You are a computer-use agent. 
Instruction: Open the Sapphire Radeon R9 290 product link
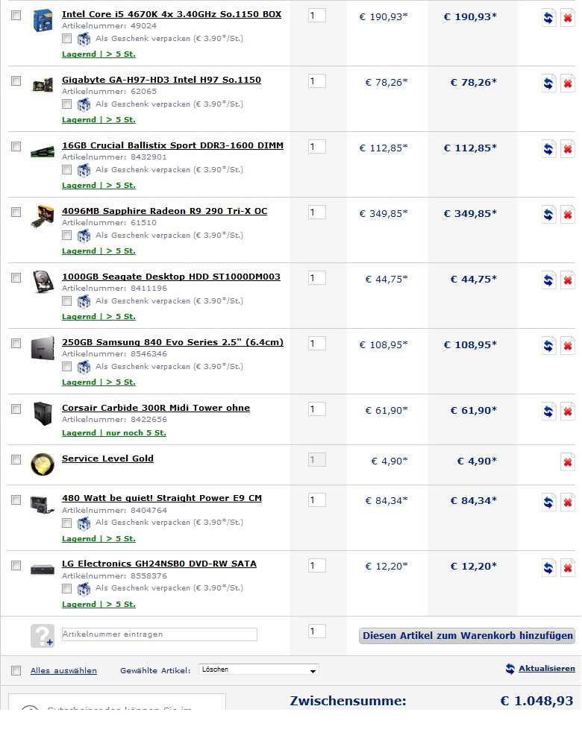pos(164,211)
